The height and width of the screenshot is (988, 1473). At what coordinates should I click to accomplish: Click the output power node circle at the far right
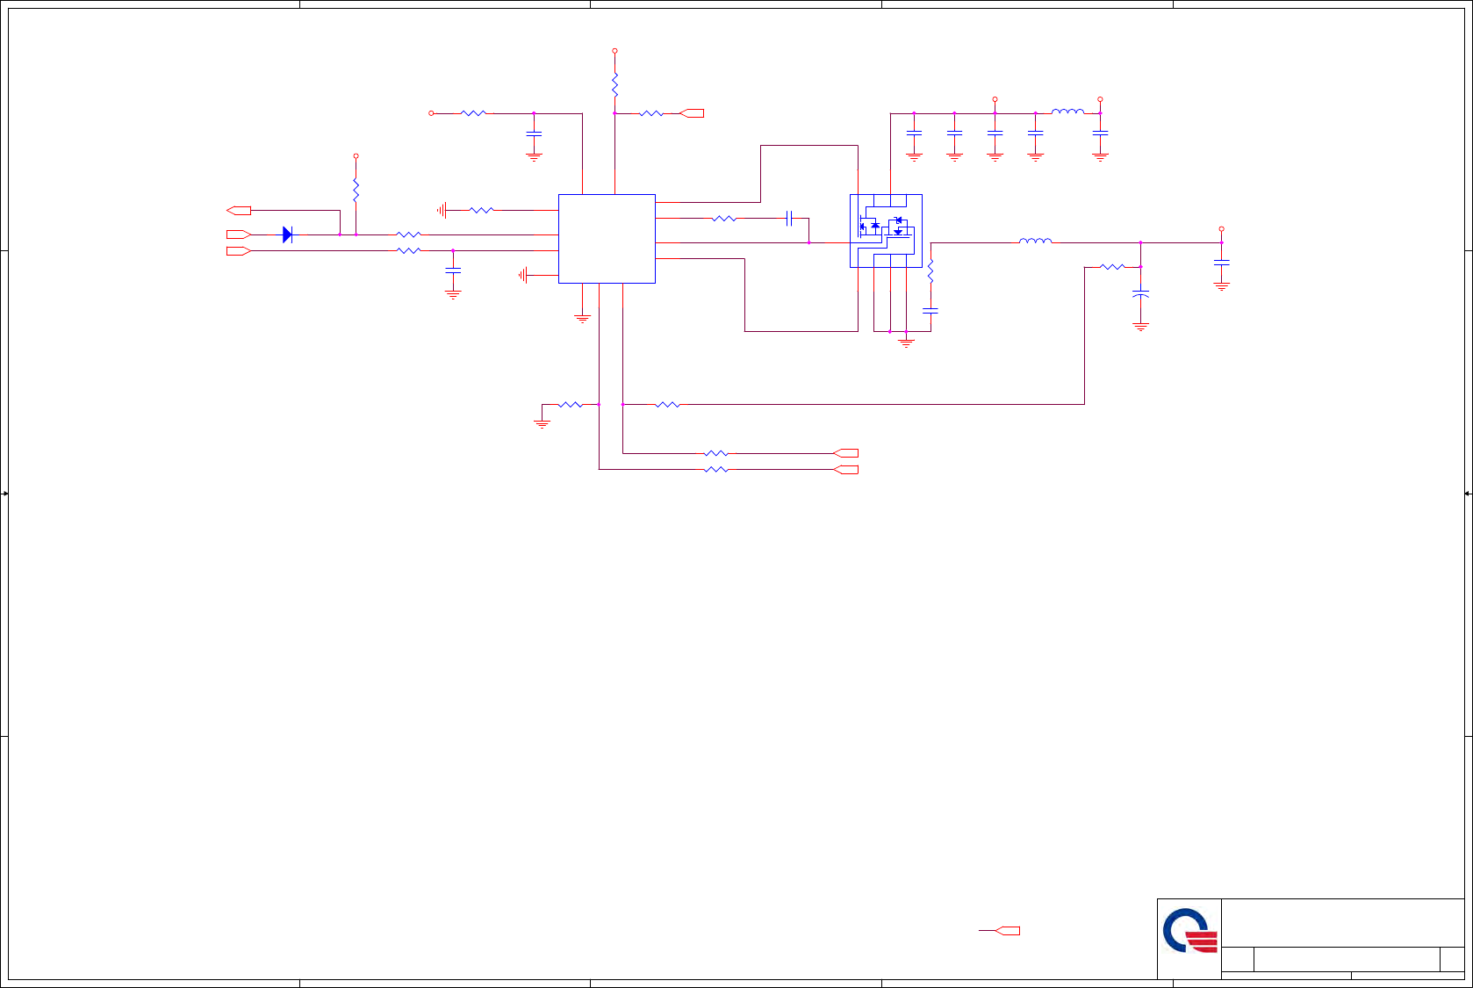(1221, 228)
